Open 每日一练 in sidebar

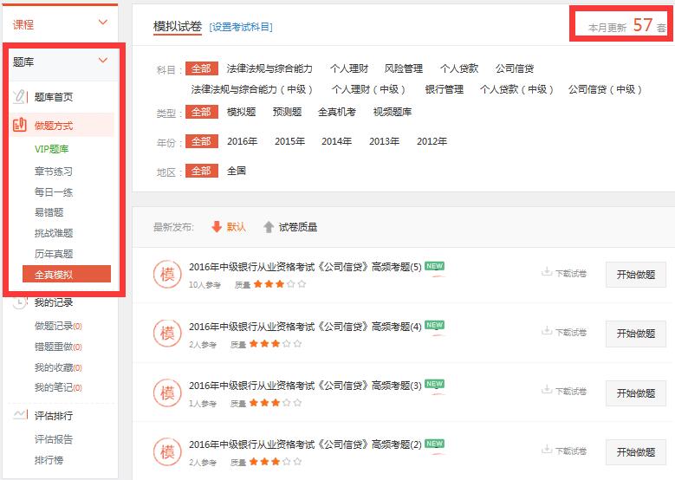point(54,192)
